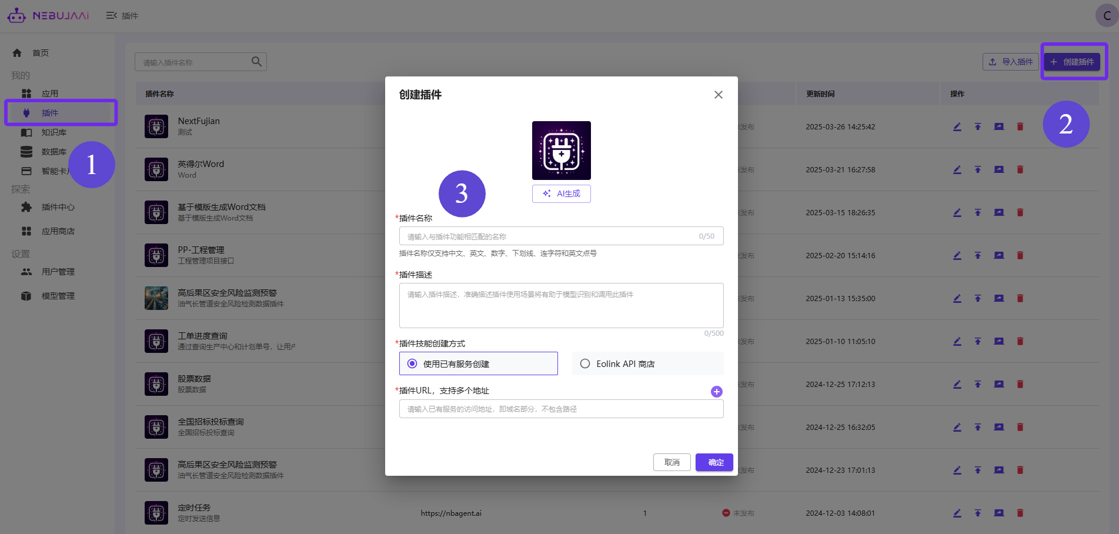1119x534 pixels.
Task: Publish 股票数据 plugin via upload icon
Action: coord(978,383)
